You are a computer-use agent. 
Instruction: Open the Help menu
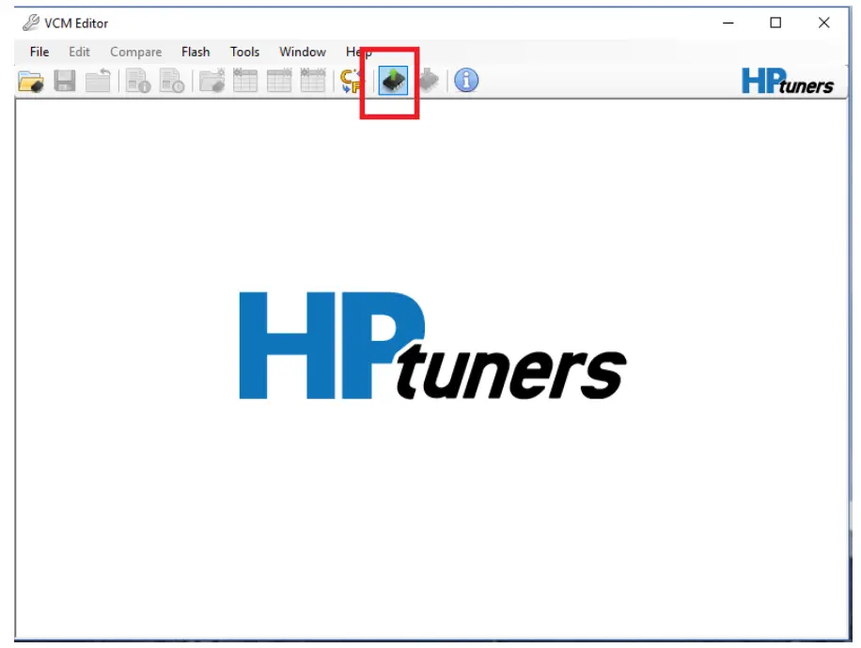(359, 52)
